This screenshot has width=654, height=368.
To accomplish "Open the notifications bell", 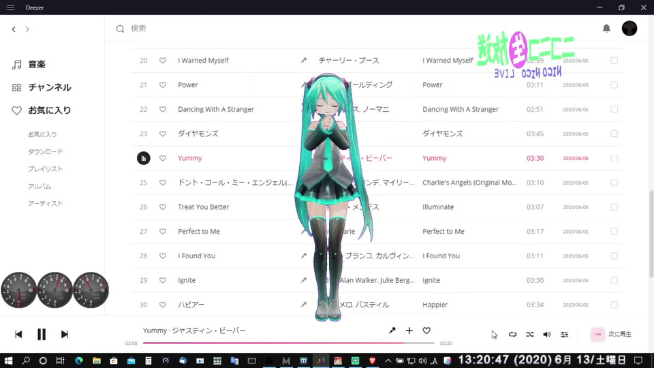I will [606, 29].
